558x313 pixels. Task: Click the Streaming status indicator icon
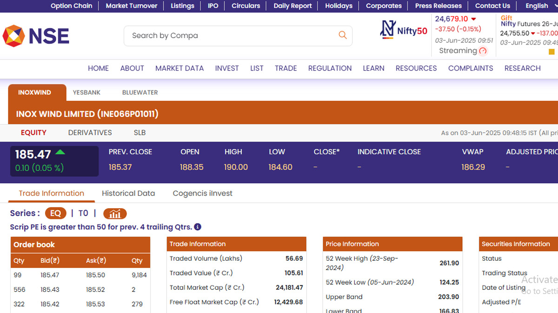[483, 51]
